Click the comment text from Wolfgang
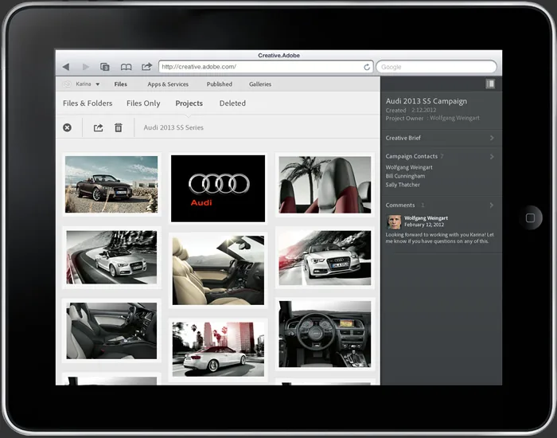 (x=439, y=238)
